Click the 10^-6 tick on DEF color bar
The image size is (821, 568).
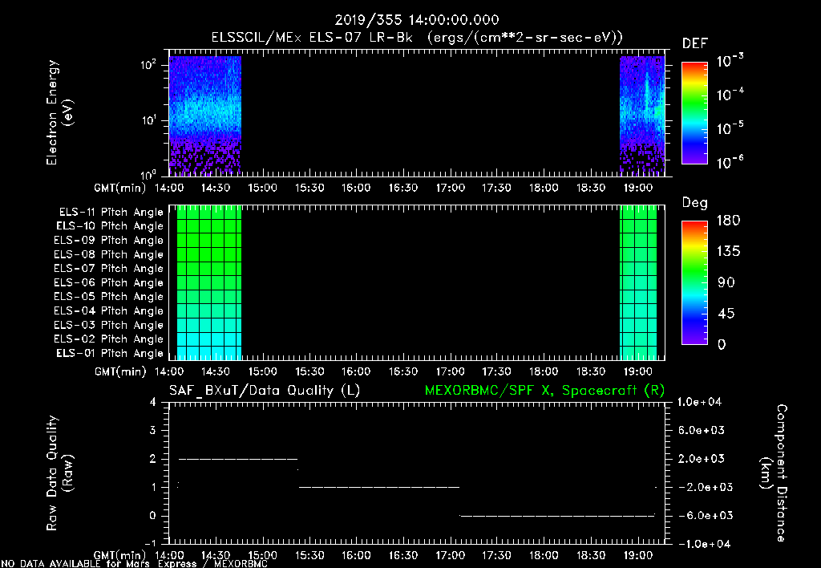click(x=730, y=162)
